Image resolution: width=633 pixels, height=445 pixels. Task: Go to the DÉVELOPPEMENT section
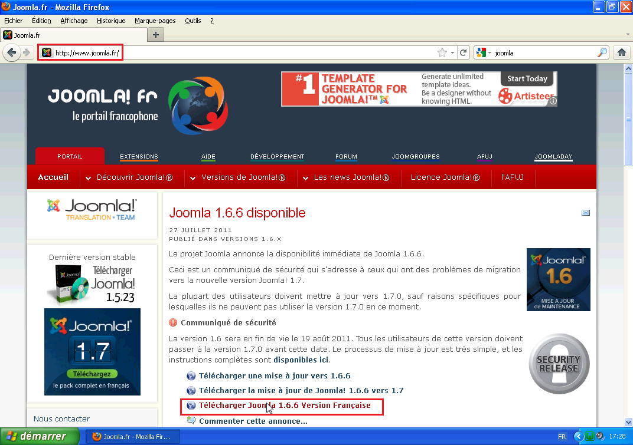point(278,156)
